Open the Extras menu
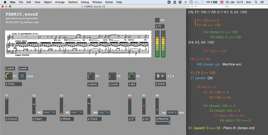 click(x=109, y=2)
